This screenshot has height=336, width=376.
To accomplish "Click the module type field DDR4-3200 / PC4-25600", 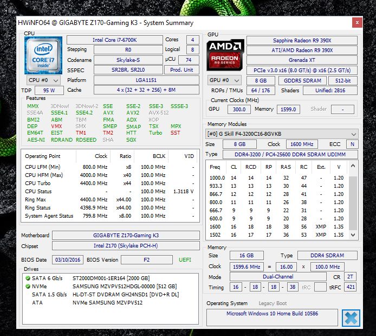I will pyautogui.click(x=290, y=155).
